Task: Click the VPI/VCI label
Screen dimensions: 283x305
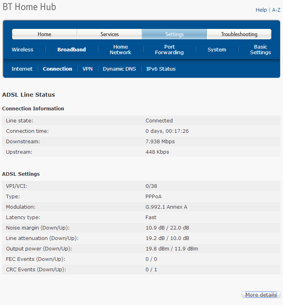Action: coord(16,186)
